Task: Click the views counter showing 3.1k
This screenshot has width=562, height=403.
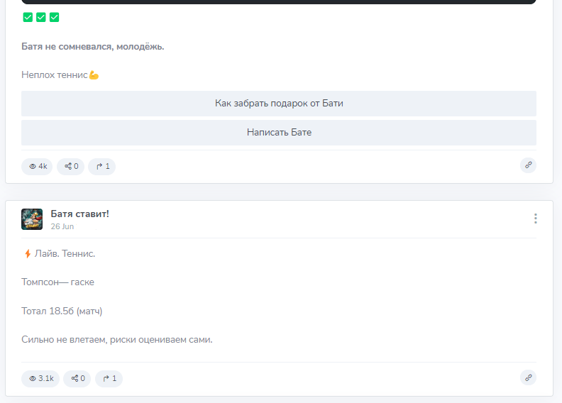Action: [x=40, y=379]
